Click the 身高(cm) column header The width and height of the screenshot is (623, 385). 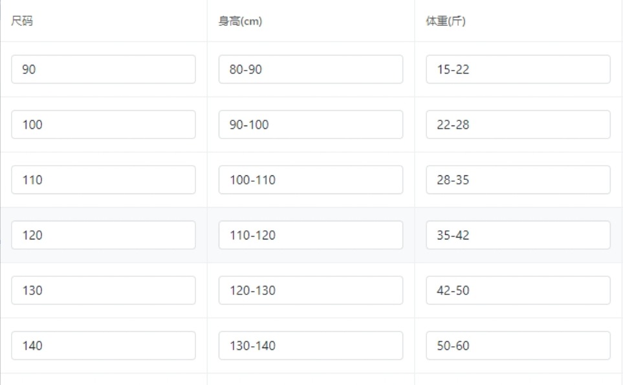[x=241, y=21]
